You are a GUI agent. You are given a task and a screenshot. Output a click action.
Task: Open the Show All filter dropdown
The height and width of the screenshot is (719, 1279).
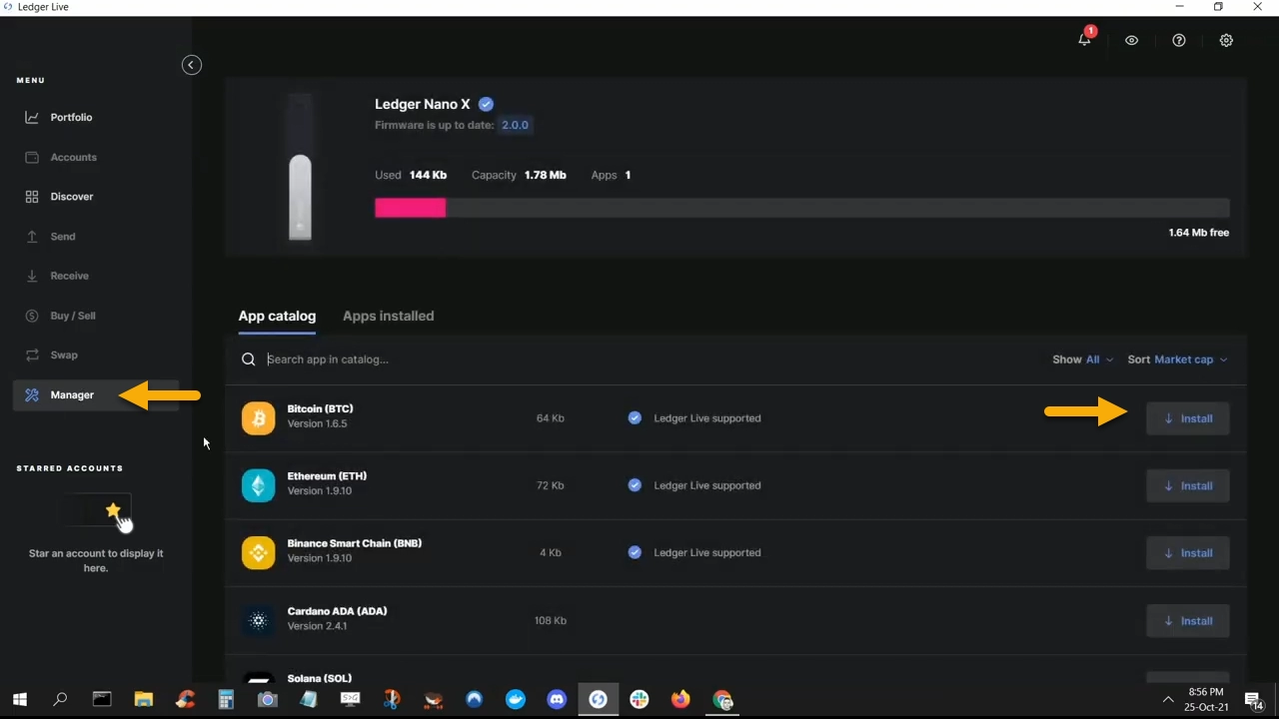[x=1082, y=359]
